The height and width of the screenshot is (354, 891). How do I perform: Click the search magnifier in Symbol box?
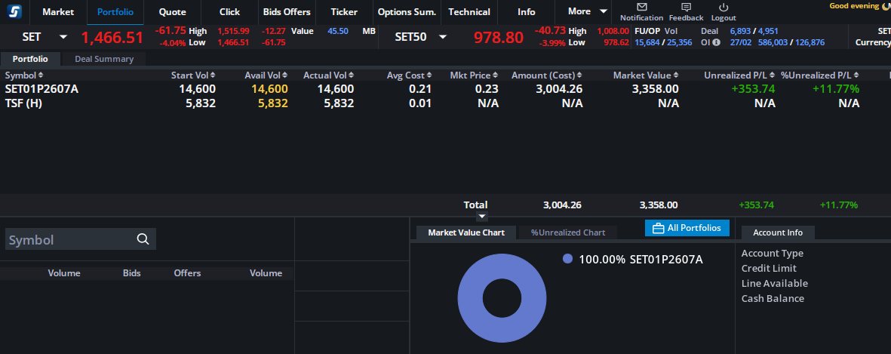tap(143, 239)
